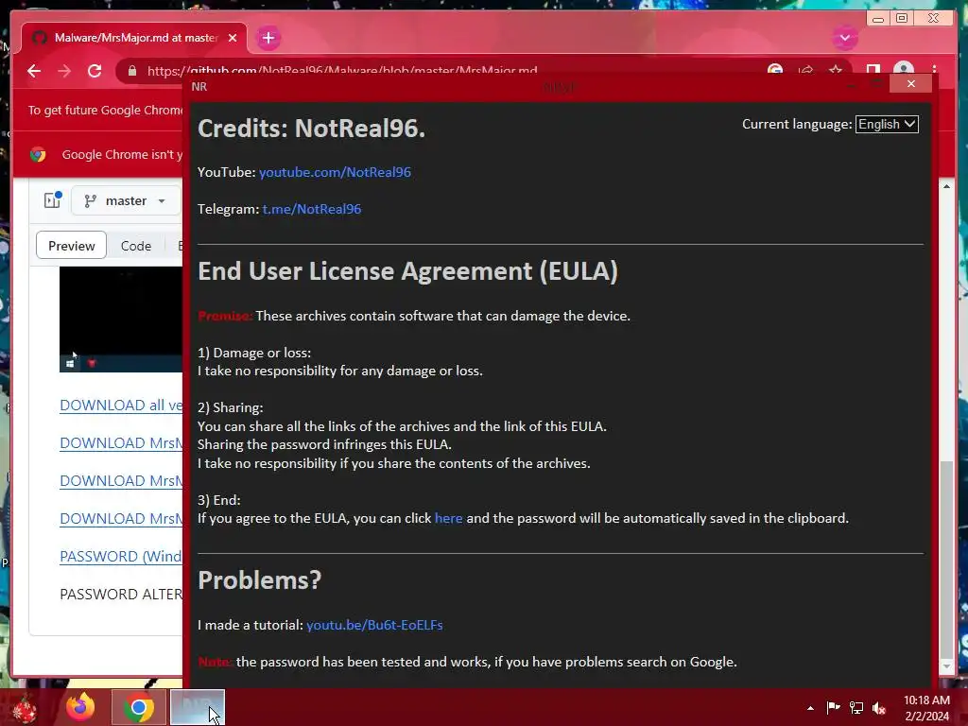
Task: Open network tray icon
Action: point(856,707)
